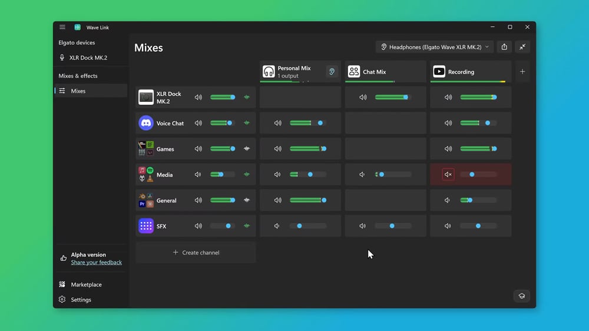Click speaker icon for Games in Recording
The width and height of the screenshot is (589, 331).
[448, 149]
